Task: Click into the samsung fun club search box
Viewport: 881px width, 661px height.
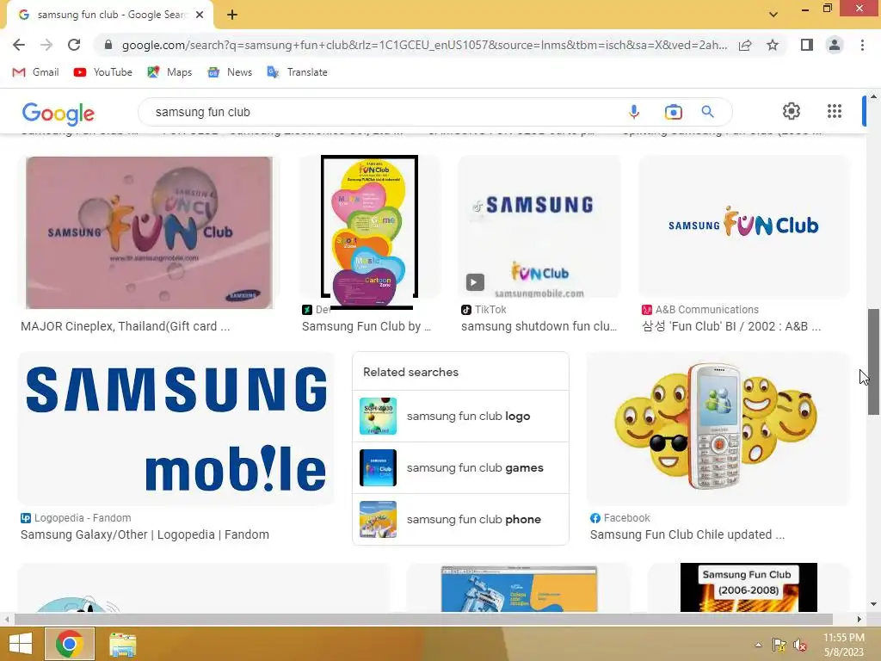Action: click(x=382, y=112)
